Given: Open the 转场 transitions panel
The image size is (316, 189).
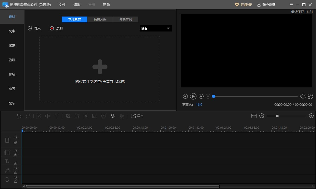Looking at the screenshot, I should (x=12, y=74).
